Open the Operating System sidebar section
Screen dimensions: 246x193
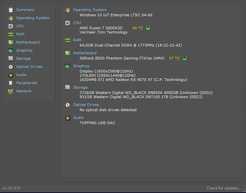pyautogui.click(x=33, y=18)
